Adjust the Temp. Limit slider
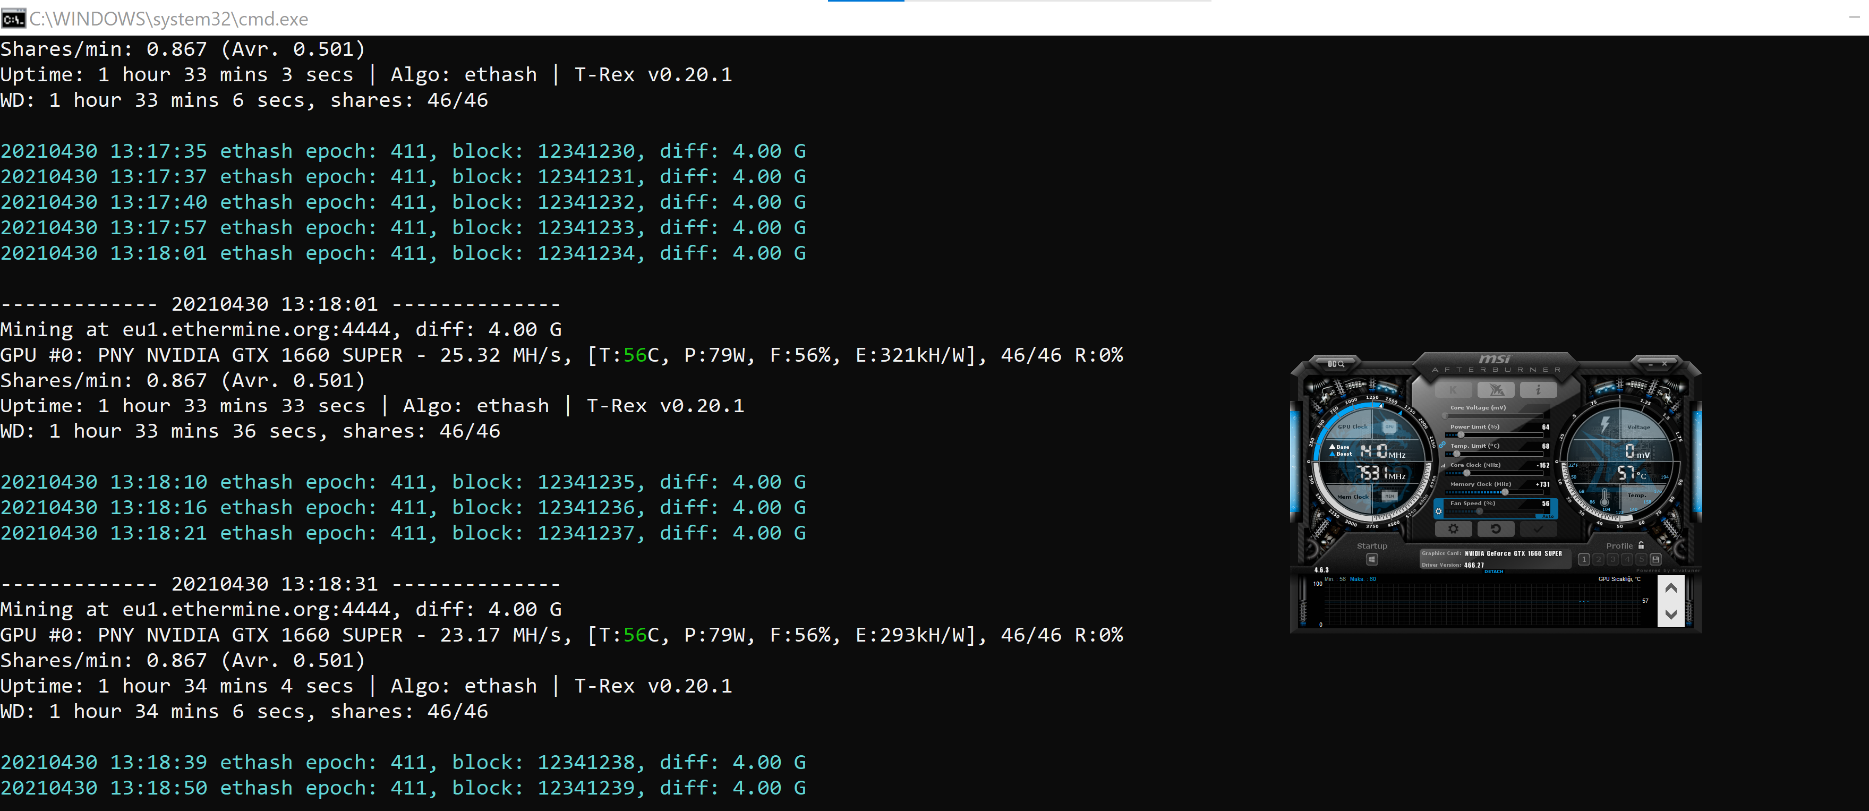Viewport: 1869px width, 811px height. [1494, 454]
